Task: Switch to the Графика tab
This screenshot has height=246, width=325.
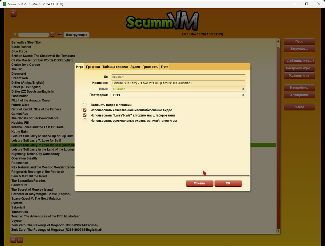Action: [x=93, y=67]
